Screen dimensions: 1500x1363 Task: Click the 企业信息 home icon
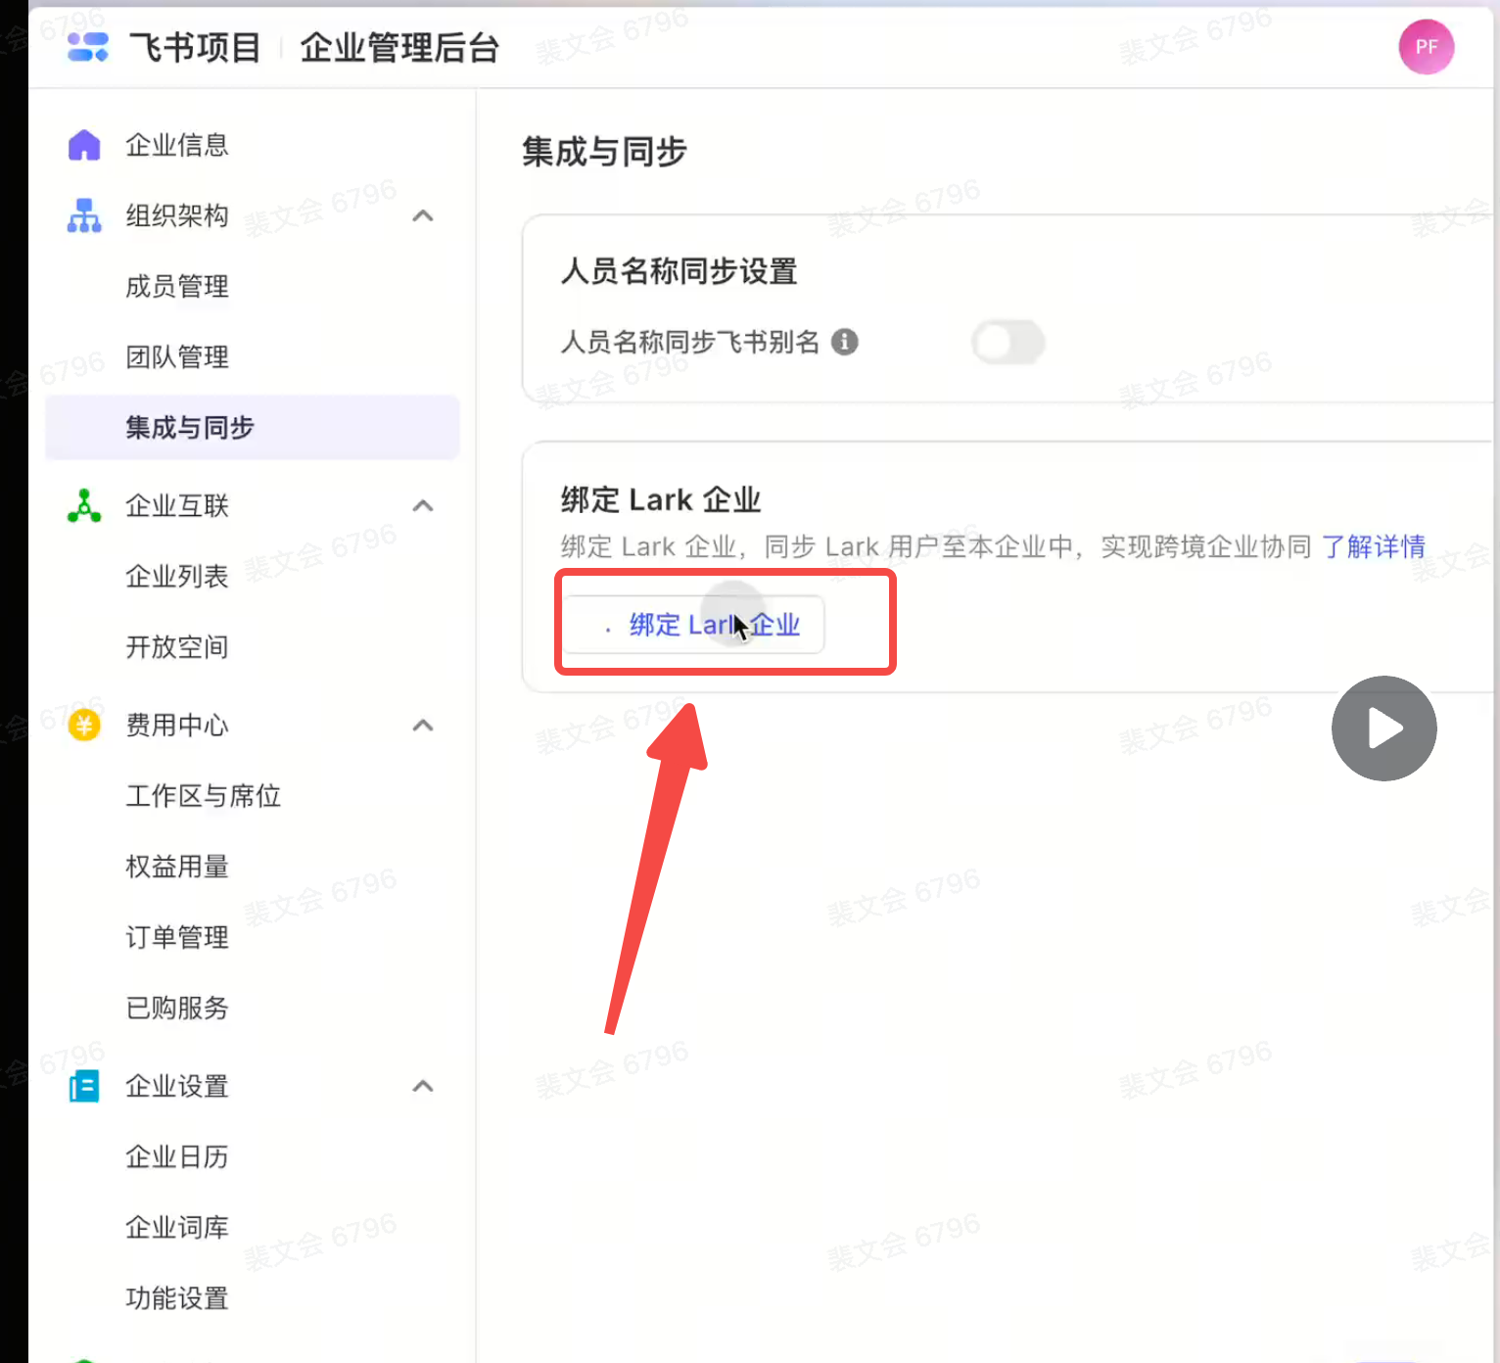click(84, 145)
